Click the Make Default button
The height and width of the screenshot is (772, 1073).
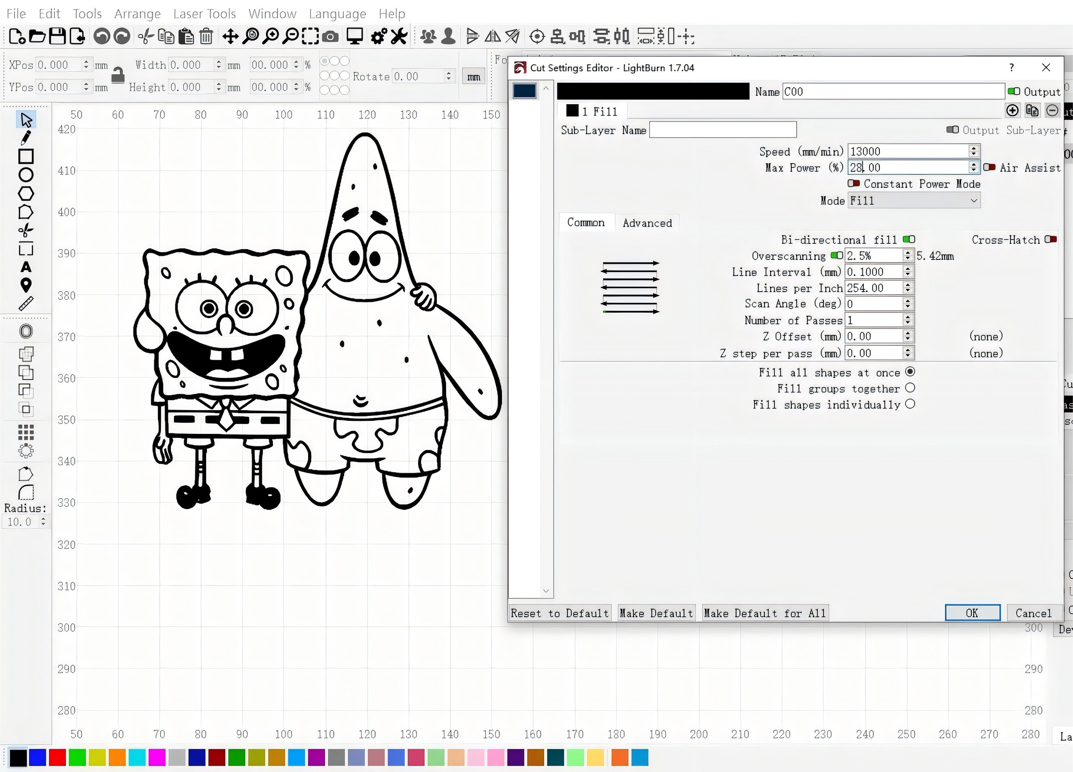(656, 613)
